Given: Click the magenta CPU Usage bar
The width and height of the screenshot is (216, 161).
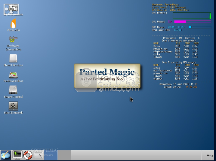Looking at the screenshot, I should 193,22.
